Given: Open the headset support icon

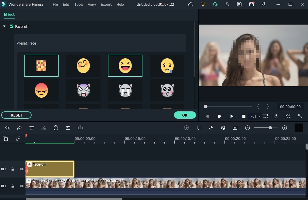Looking at the screenshot, I should (x=215, y=4).
